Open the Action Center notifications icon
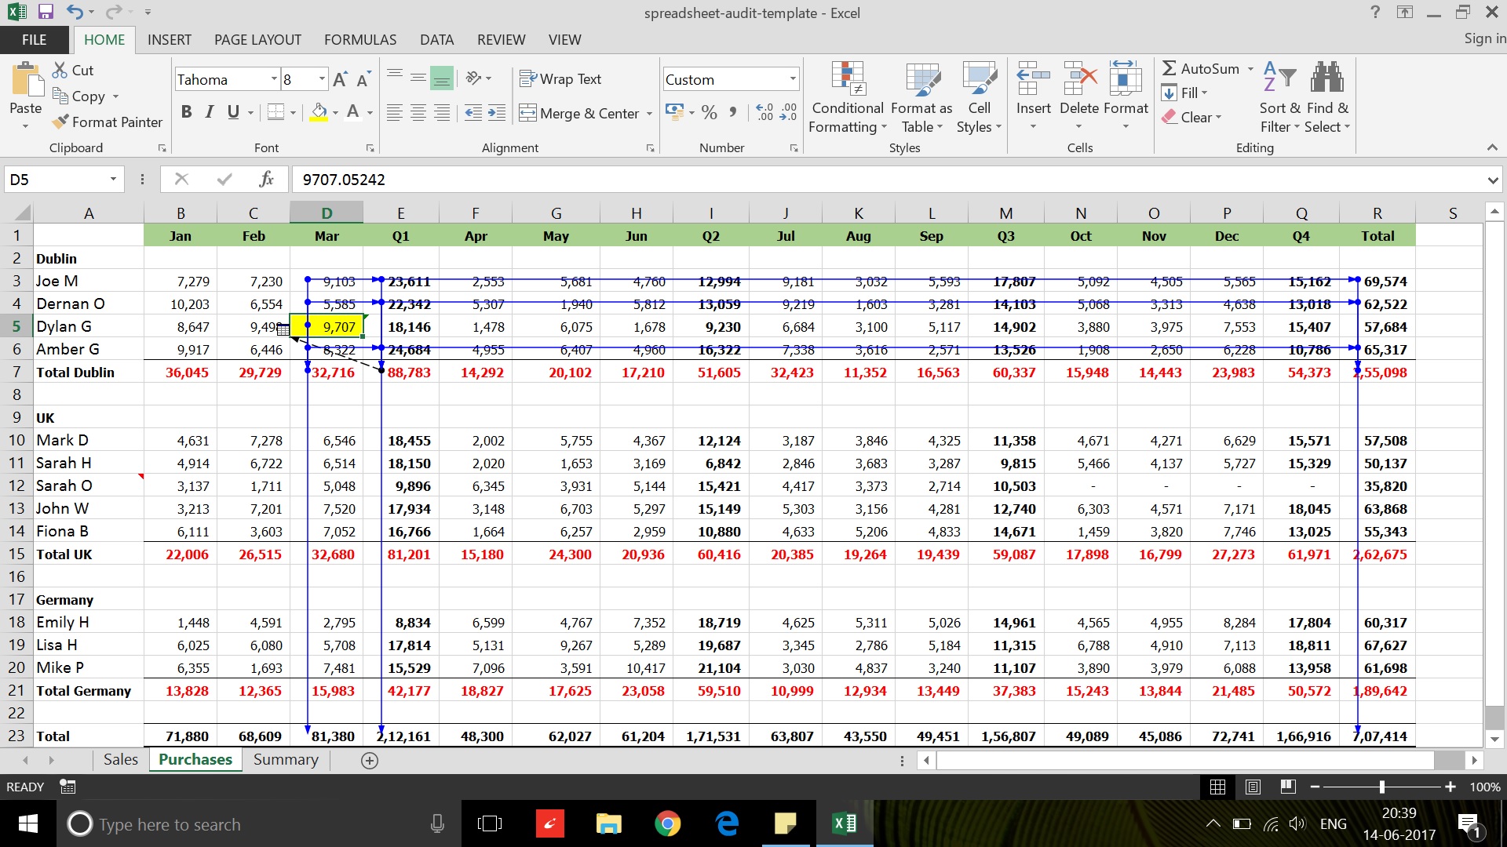This screenshot has width=1507, height=847. [1469, 825]
